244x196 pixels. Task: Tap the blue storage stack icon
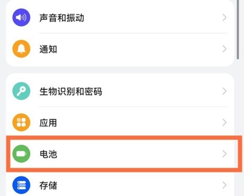click(x=21, y=185)
